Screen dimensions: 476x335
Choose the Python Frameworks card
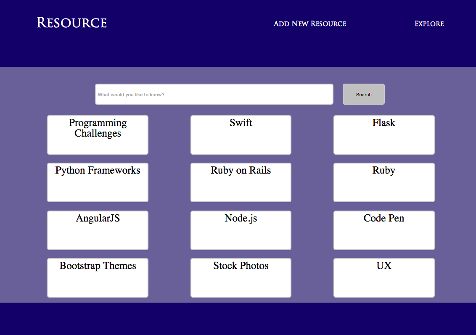[98, 182]
